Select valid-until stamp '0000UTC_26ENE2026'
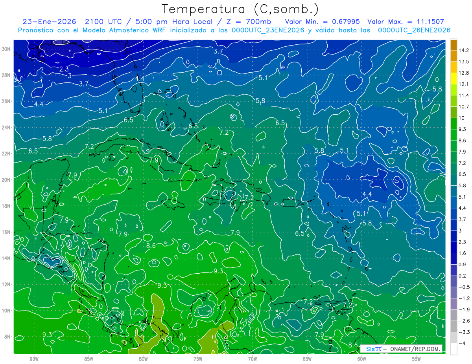Screen dimensions: 472x364 [x=414, y=30]
